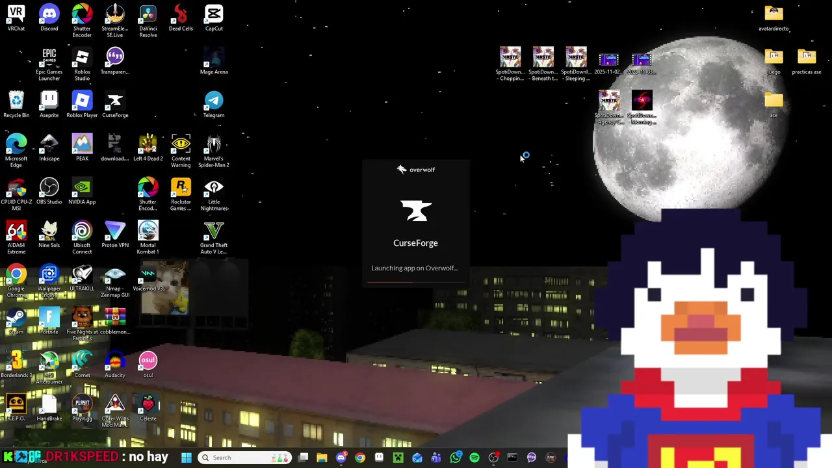This screenshot has width=832, height=468.
Task: Open the Discord desktop shortcut
Action: coord(49,18)
